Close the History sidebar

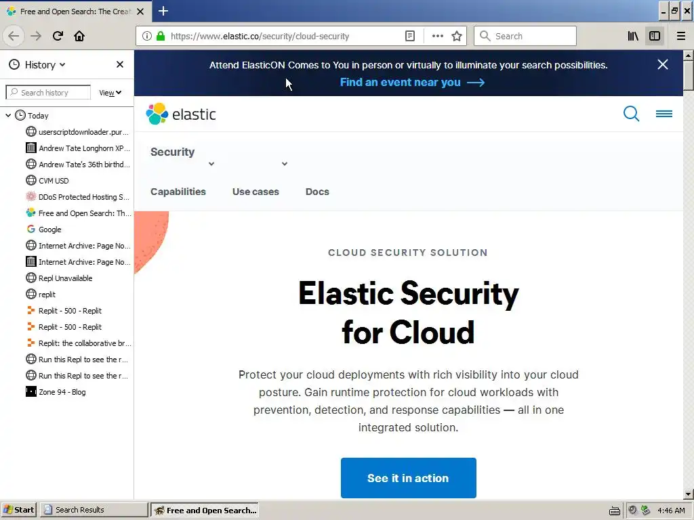coord(120,64)
